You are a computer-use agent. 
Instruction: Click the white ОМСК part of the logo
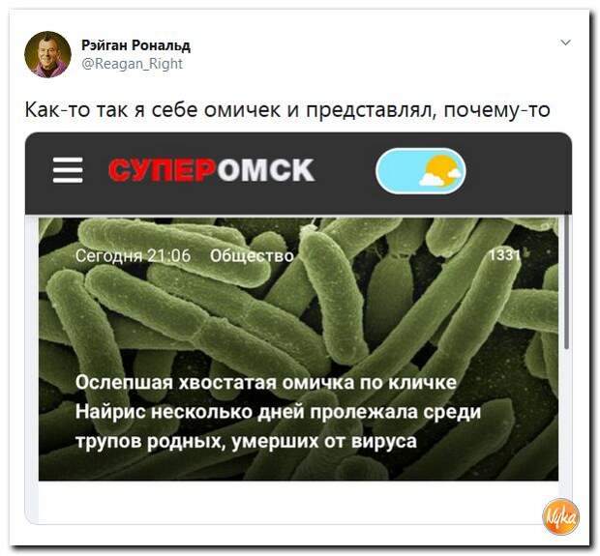click(265, 170)
